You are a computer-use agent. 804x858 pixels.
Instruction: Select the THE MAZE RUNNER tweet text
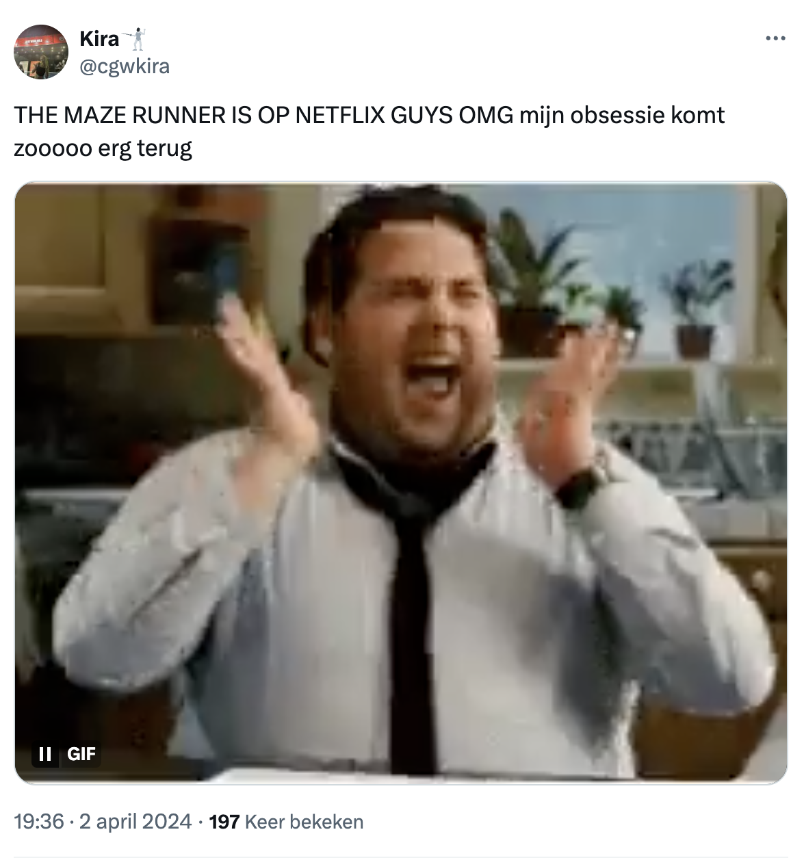point(369,131)
